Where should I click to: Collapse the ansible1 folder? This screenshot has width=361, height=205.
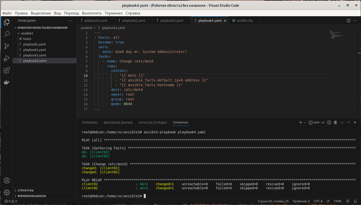pos(45,33)
